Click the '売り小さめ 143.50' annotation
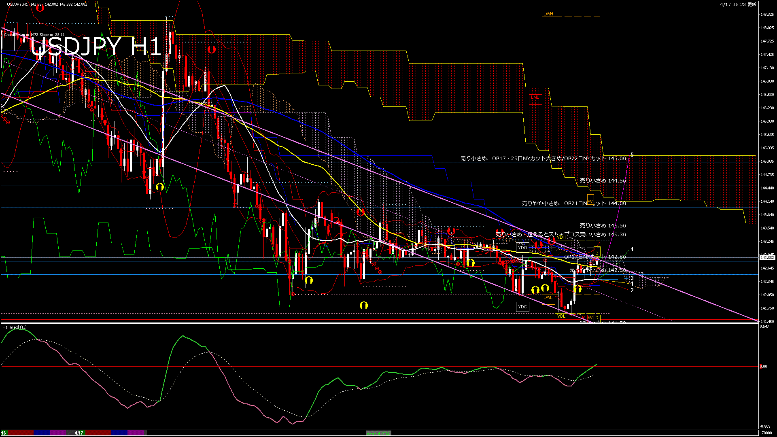Image resolution: width=777 pixels, height=437 pixels. tap(603, 225)
